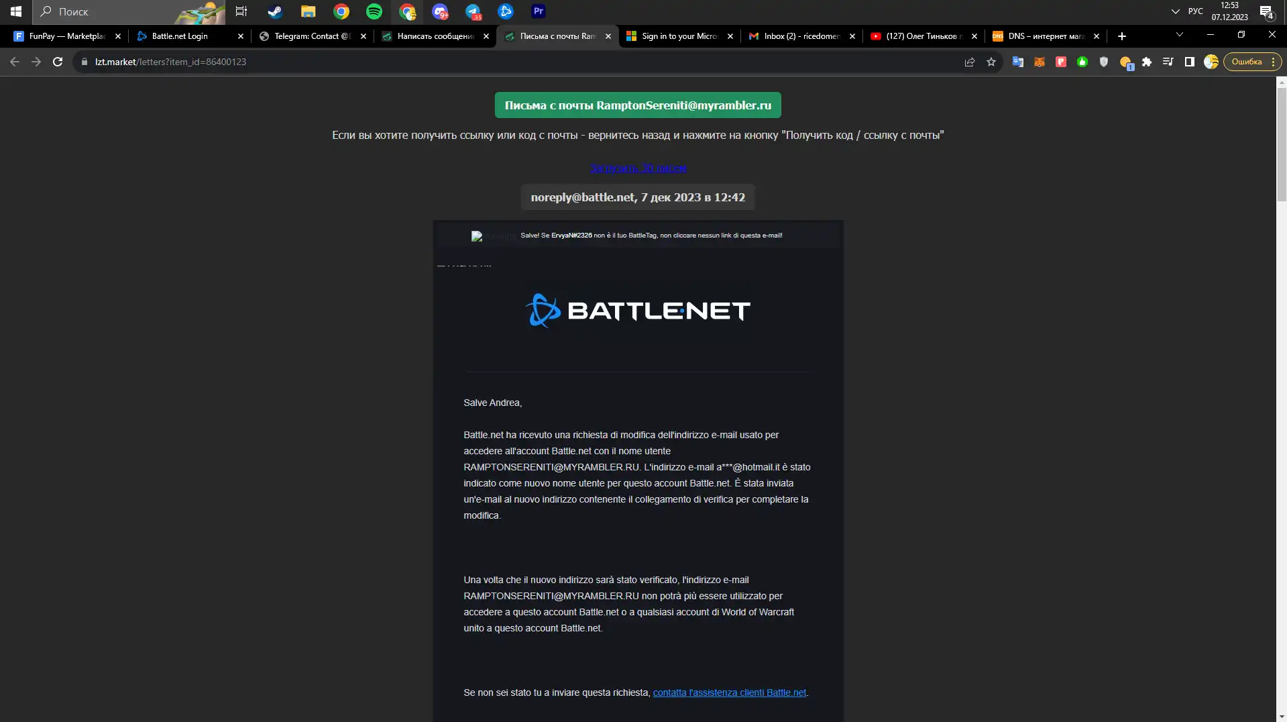Viewport: 1287px width, 722px height.
Task: Open Google Translate extension
Action: (x=1017, y=62)
